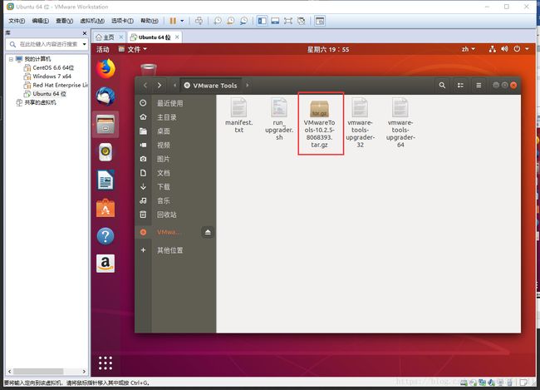
Task: Click the VMware Tools path bar button
Action: pos(211,85)
